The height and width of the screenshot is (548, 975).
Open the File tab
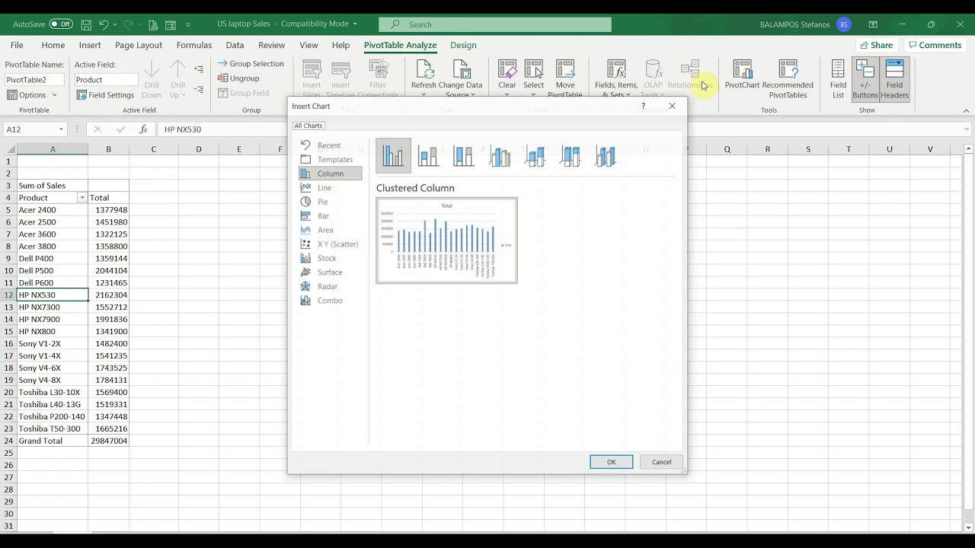(x=17, y=45)
